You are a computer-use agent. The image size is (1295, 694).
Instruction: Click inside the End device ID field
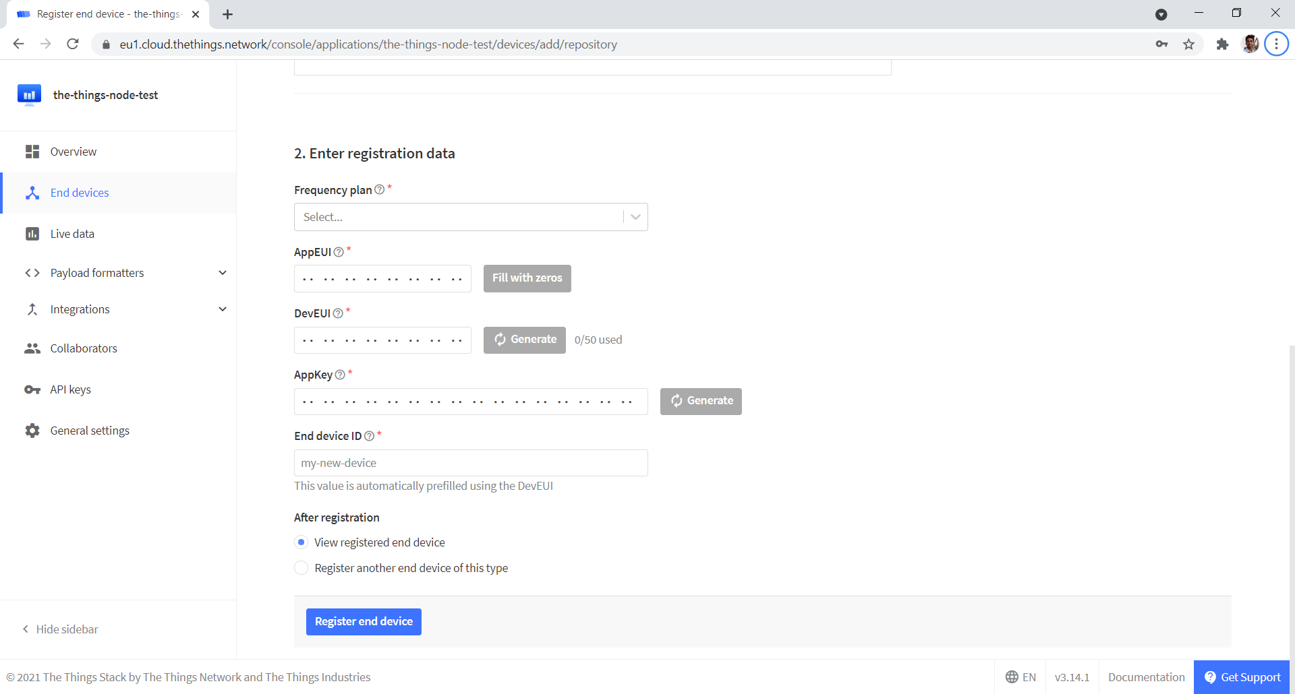tap(470, 463)
